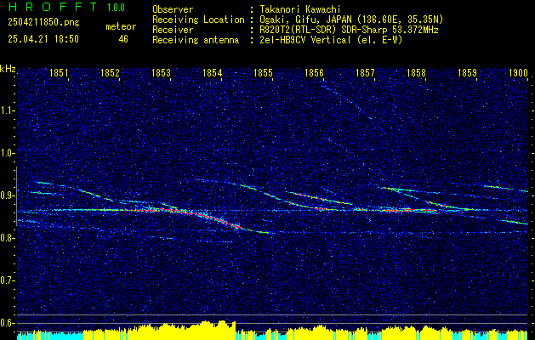The image size is (535, 340).
Task: Click the Receiver label
Action: [x=173, y=30]
